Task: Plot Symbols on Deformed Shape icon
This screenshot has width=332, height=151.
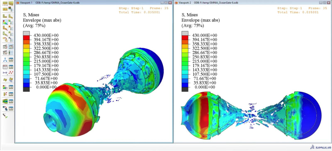Action: (5, 28)
